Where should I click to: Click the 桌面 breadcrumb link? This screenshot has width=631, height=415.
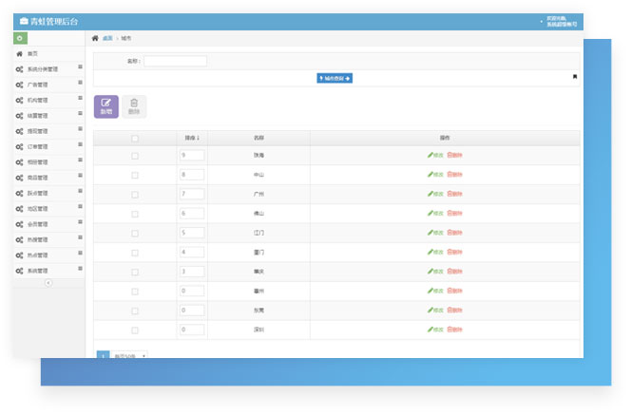point(107,38)
